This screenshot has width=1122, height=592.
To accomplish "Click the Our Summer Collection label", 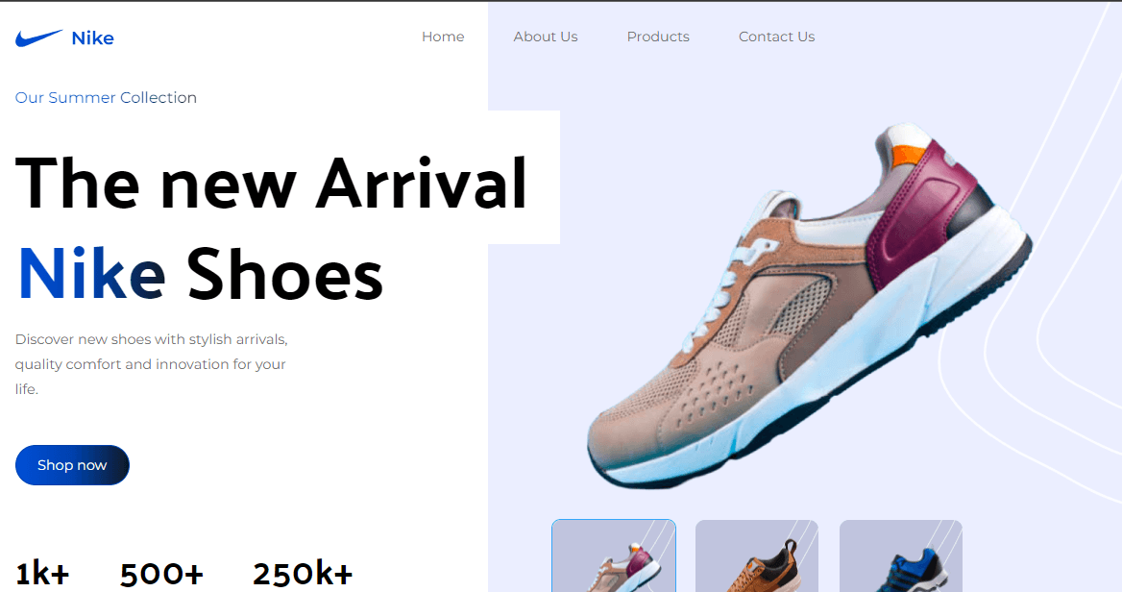I will (106, 97).
